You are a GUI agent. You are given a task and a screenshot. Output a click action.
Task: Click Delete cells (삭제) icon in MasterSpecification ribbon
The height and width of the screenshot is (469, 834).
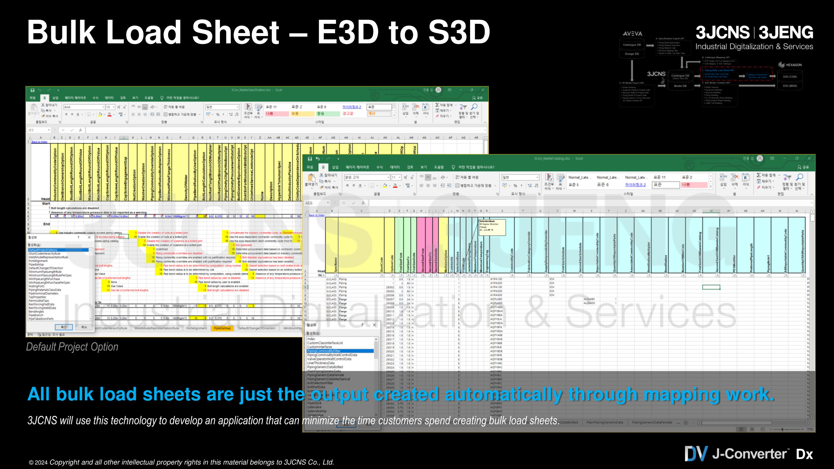[415, 107]
